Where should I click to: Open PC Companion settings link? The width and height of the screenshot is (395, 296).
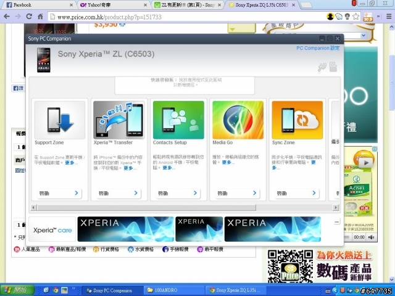click(318, 48)
